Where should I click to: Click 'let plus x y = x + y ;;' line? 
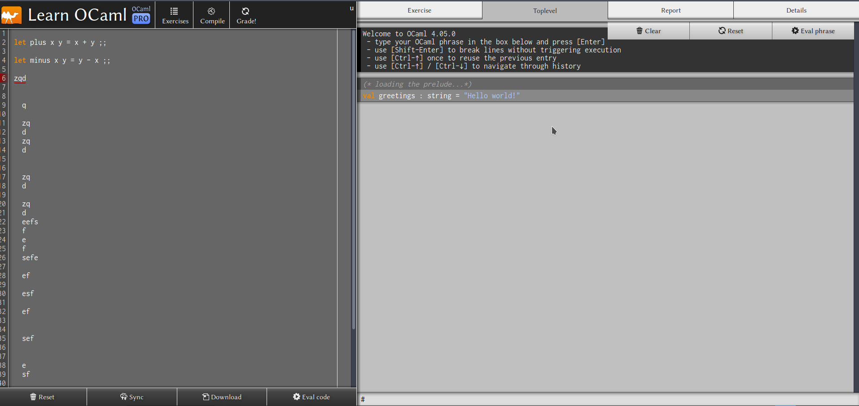coord(60,43)
